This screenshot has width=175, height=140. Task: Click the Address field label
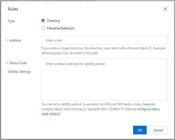click(x=15, y=40)
